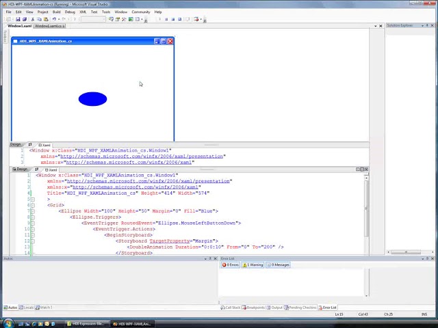Click horizontal split icon in lower editor pane

point(362,169)
